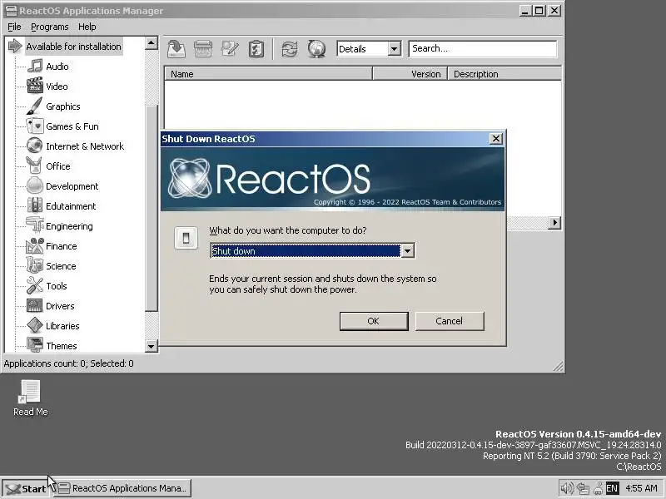
Task: Sort by the Version column header
Action: click(x=410, y=74)
